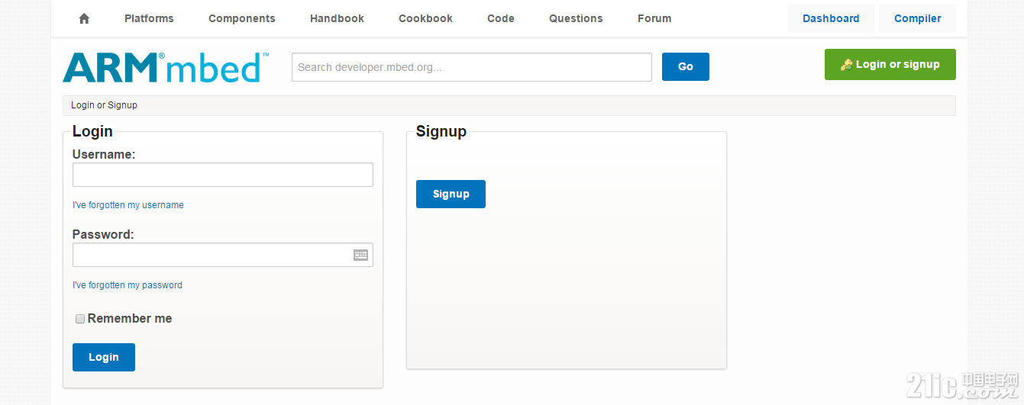Click the ARM mbed logo
Image resolution: width=1024 pixels, height=405 pixels.
click(166, 67)
